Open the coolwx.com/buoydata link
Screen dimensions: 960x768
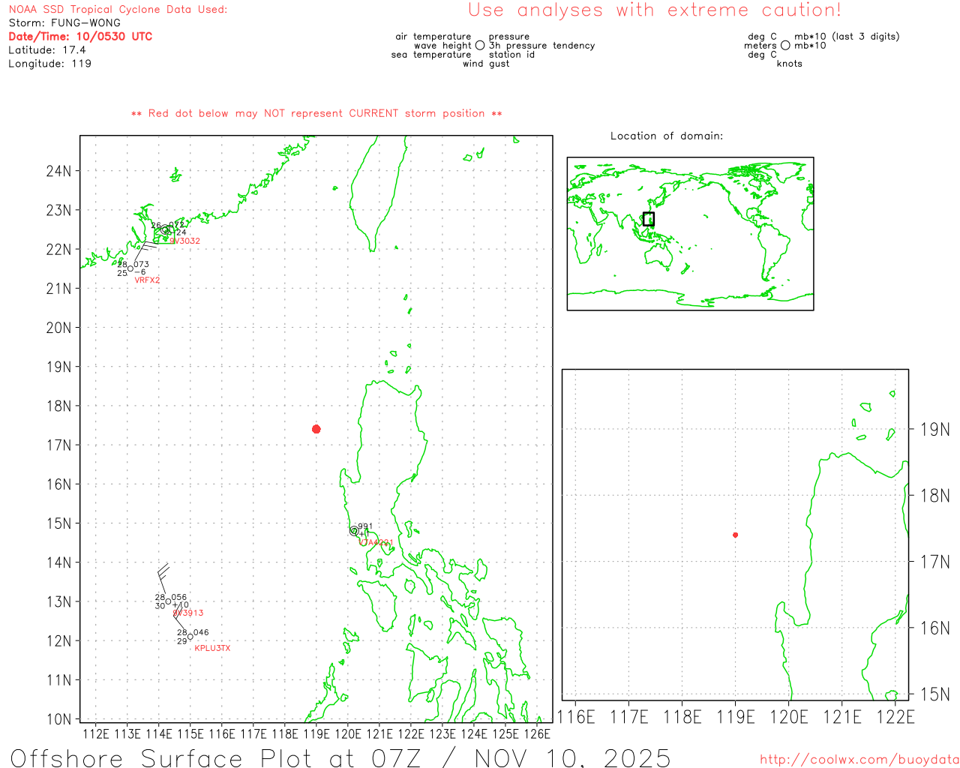[x=859, y=760]
